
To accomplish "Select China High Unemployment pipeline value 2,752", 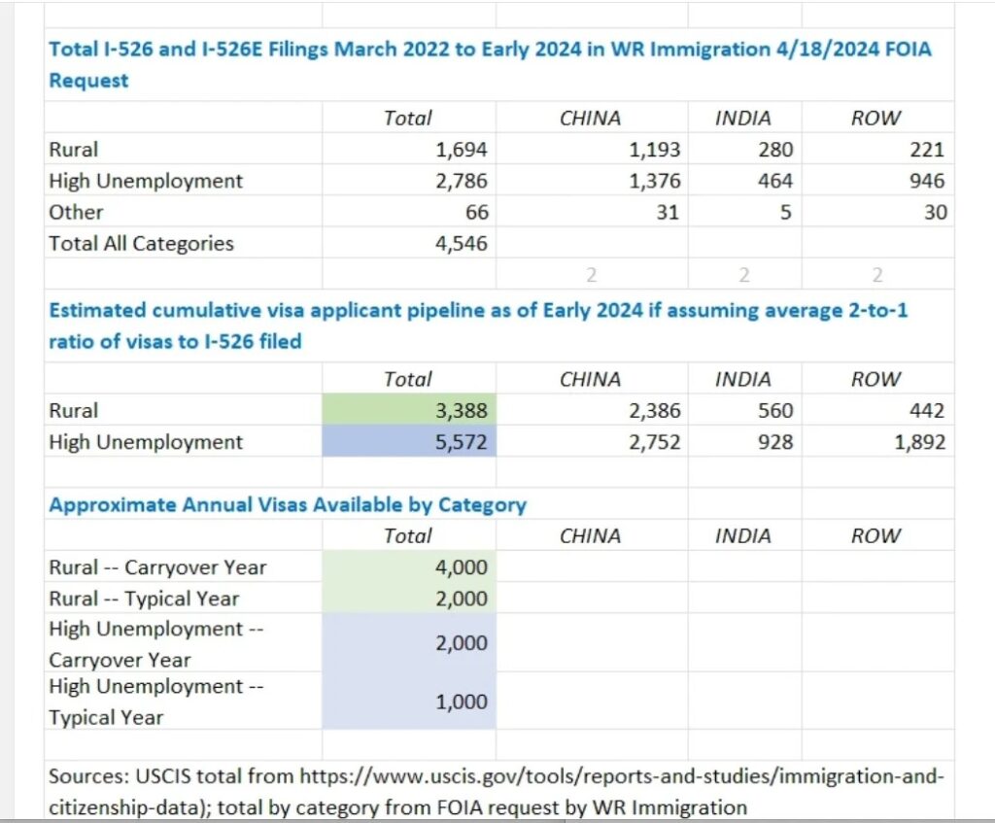I will [x=654, y=442].
